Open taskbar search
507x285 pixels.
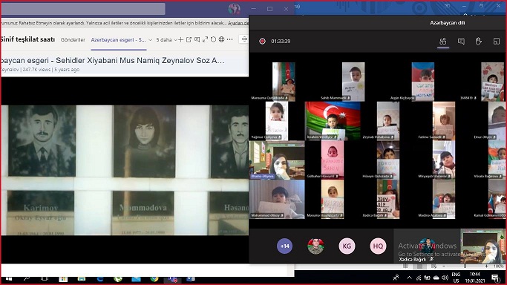pos(27,278)
